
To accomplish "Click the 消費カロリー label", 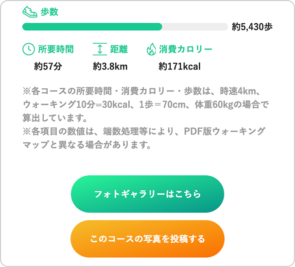I will pyautogui.click(x=186, y=49).
